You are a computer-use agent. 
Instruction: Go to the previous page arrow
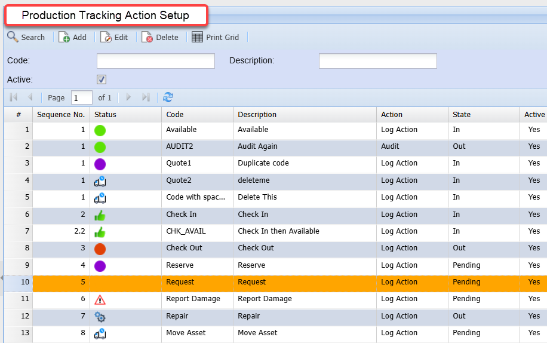[x=30, y=97]
